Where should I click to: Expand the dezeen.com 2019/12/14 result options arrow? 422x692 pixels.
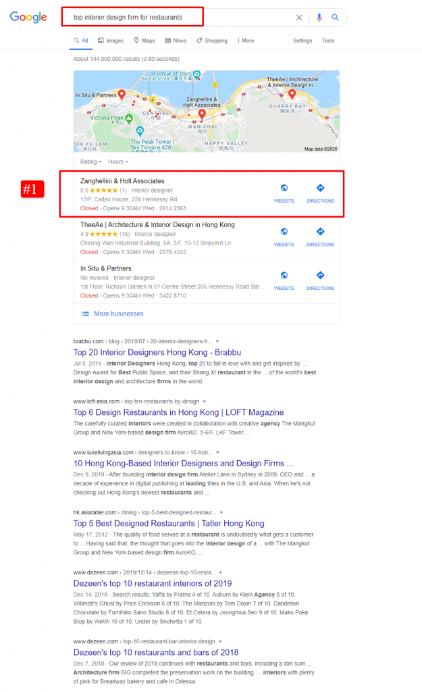(x=221, y=573)
